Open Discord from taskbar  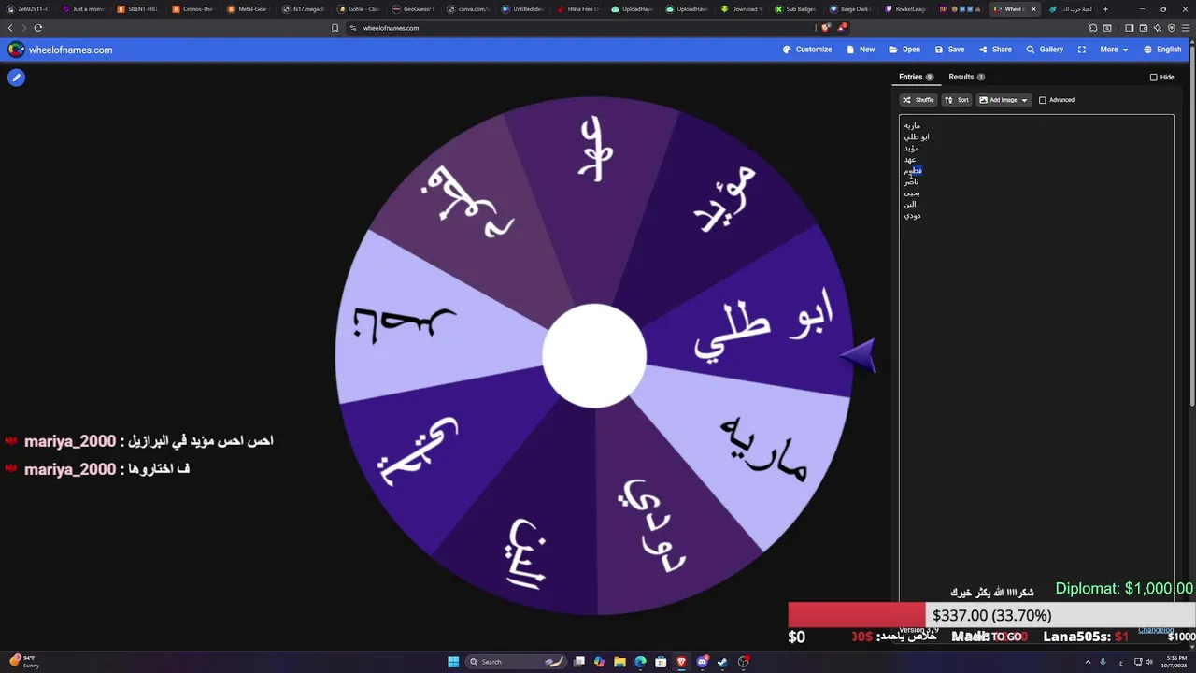tap(702, 662)
